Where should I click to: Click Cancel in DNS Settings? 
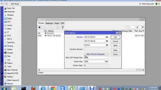[x=115, y=41]
